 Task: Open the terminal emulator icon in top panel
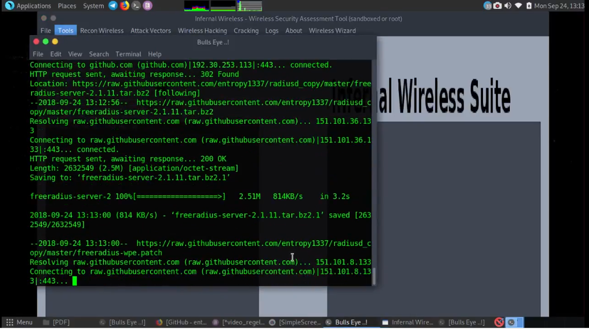(136, 6)
